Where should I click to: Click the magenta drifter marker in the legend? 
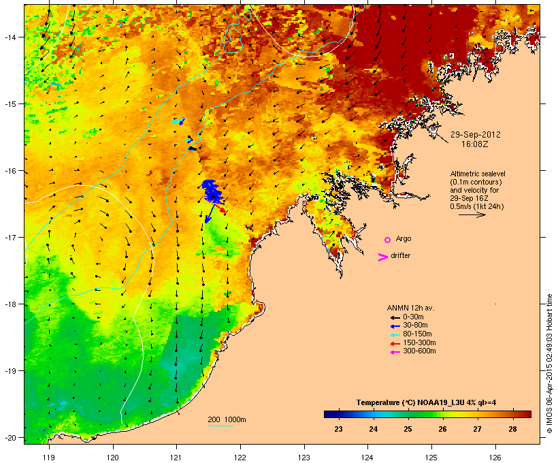pos(382,257)
